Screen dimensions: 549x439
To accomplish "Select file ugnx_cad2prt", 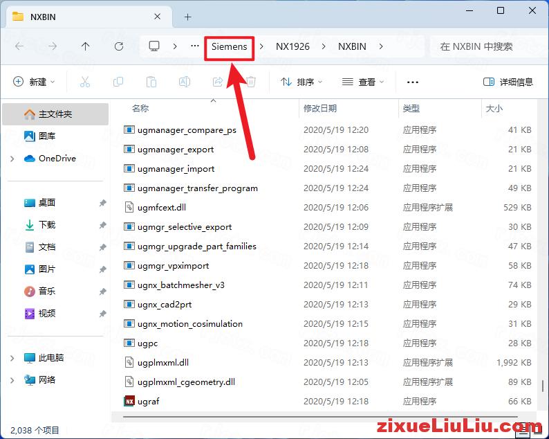I will [x=165, y=305].
